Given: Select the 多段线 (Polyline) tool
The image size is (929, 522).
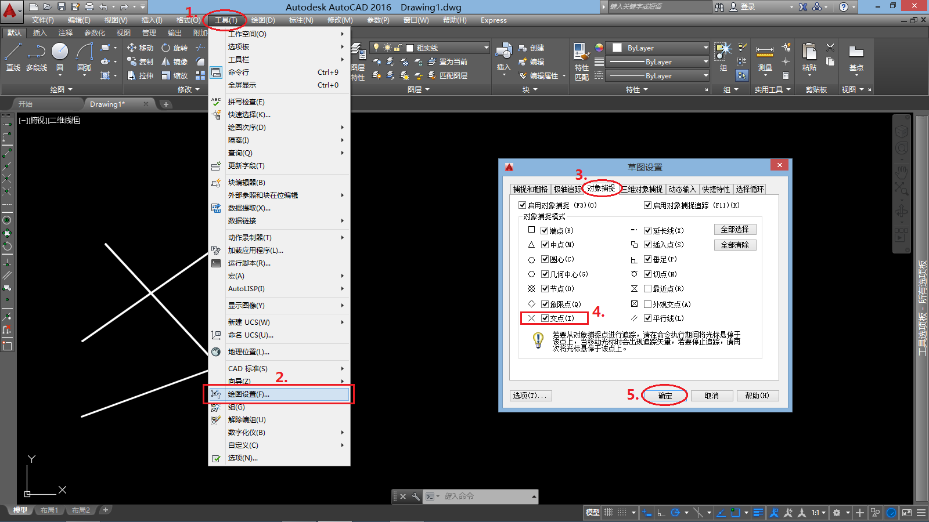Looking at the screenshot, I should 37,57.
